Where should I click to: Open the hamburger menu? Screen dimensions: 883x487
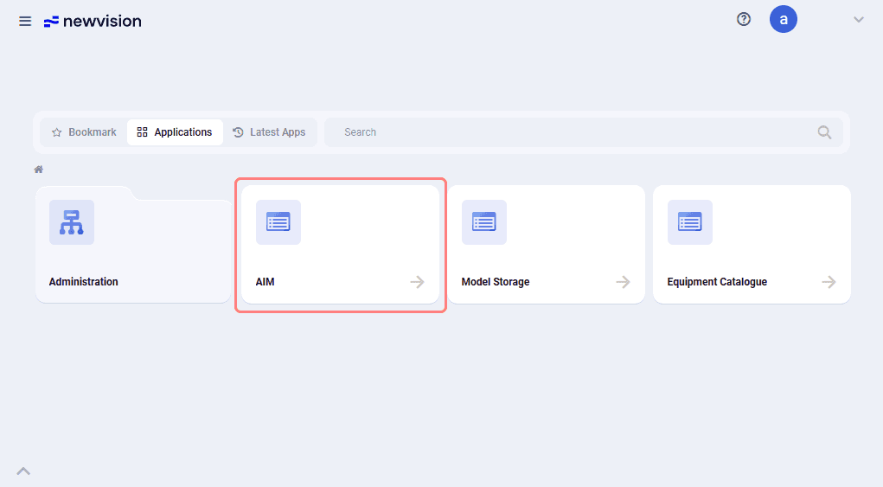tap(25, 22)
